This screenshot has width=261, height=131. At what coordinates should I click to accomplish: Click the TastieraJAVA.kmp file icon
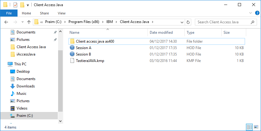[x=72, y=61]
